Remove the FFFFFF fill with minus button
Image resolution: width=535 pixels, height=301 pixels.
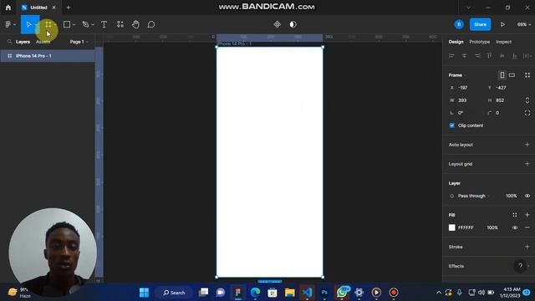(x=527, y=227)
